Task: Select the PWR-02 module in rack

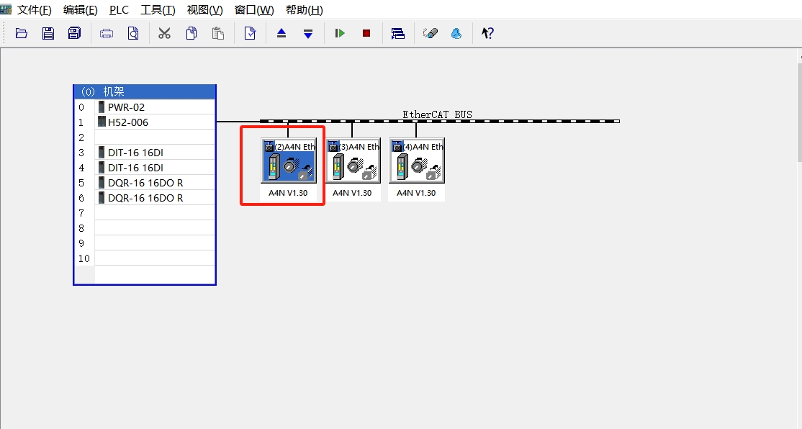Action: point(126,107)
